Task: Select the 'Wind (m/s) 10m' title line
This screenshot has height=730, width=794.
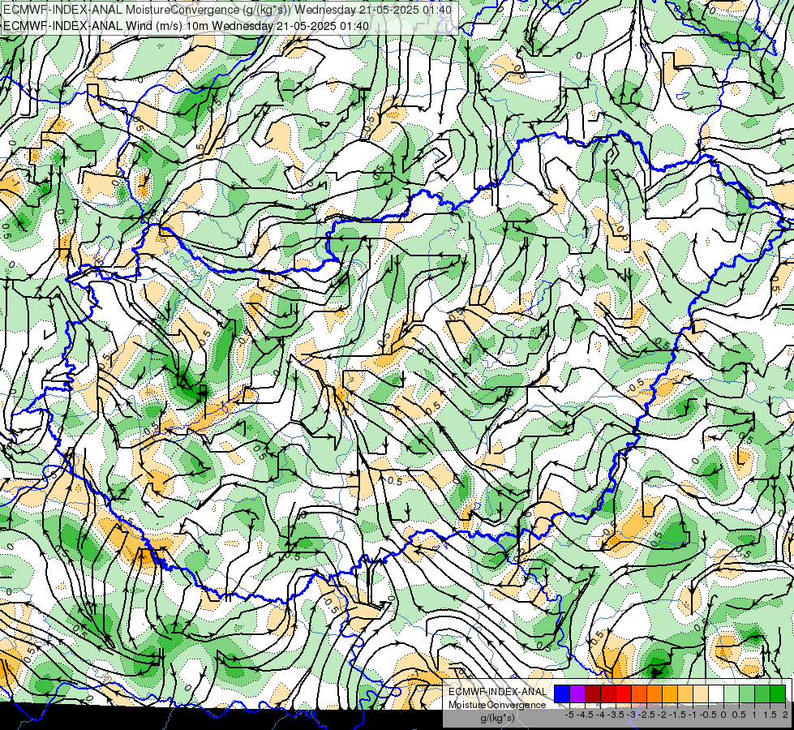Action: click(x=186, y=25)
